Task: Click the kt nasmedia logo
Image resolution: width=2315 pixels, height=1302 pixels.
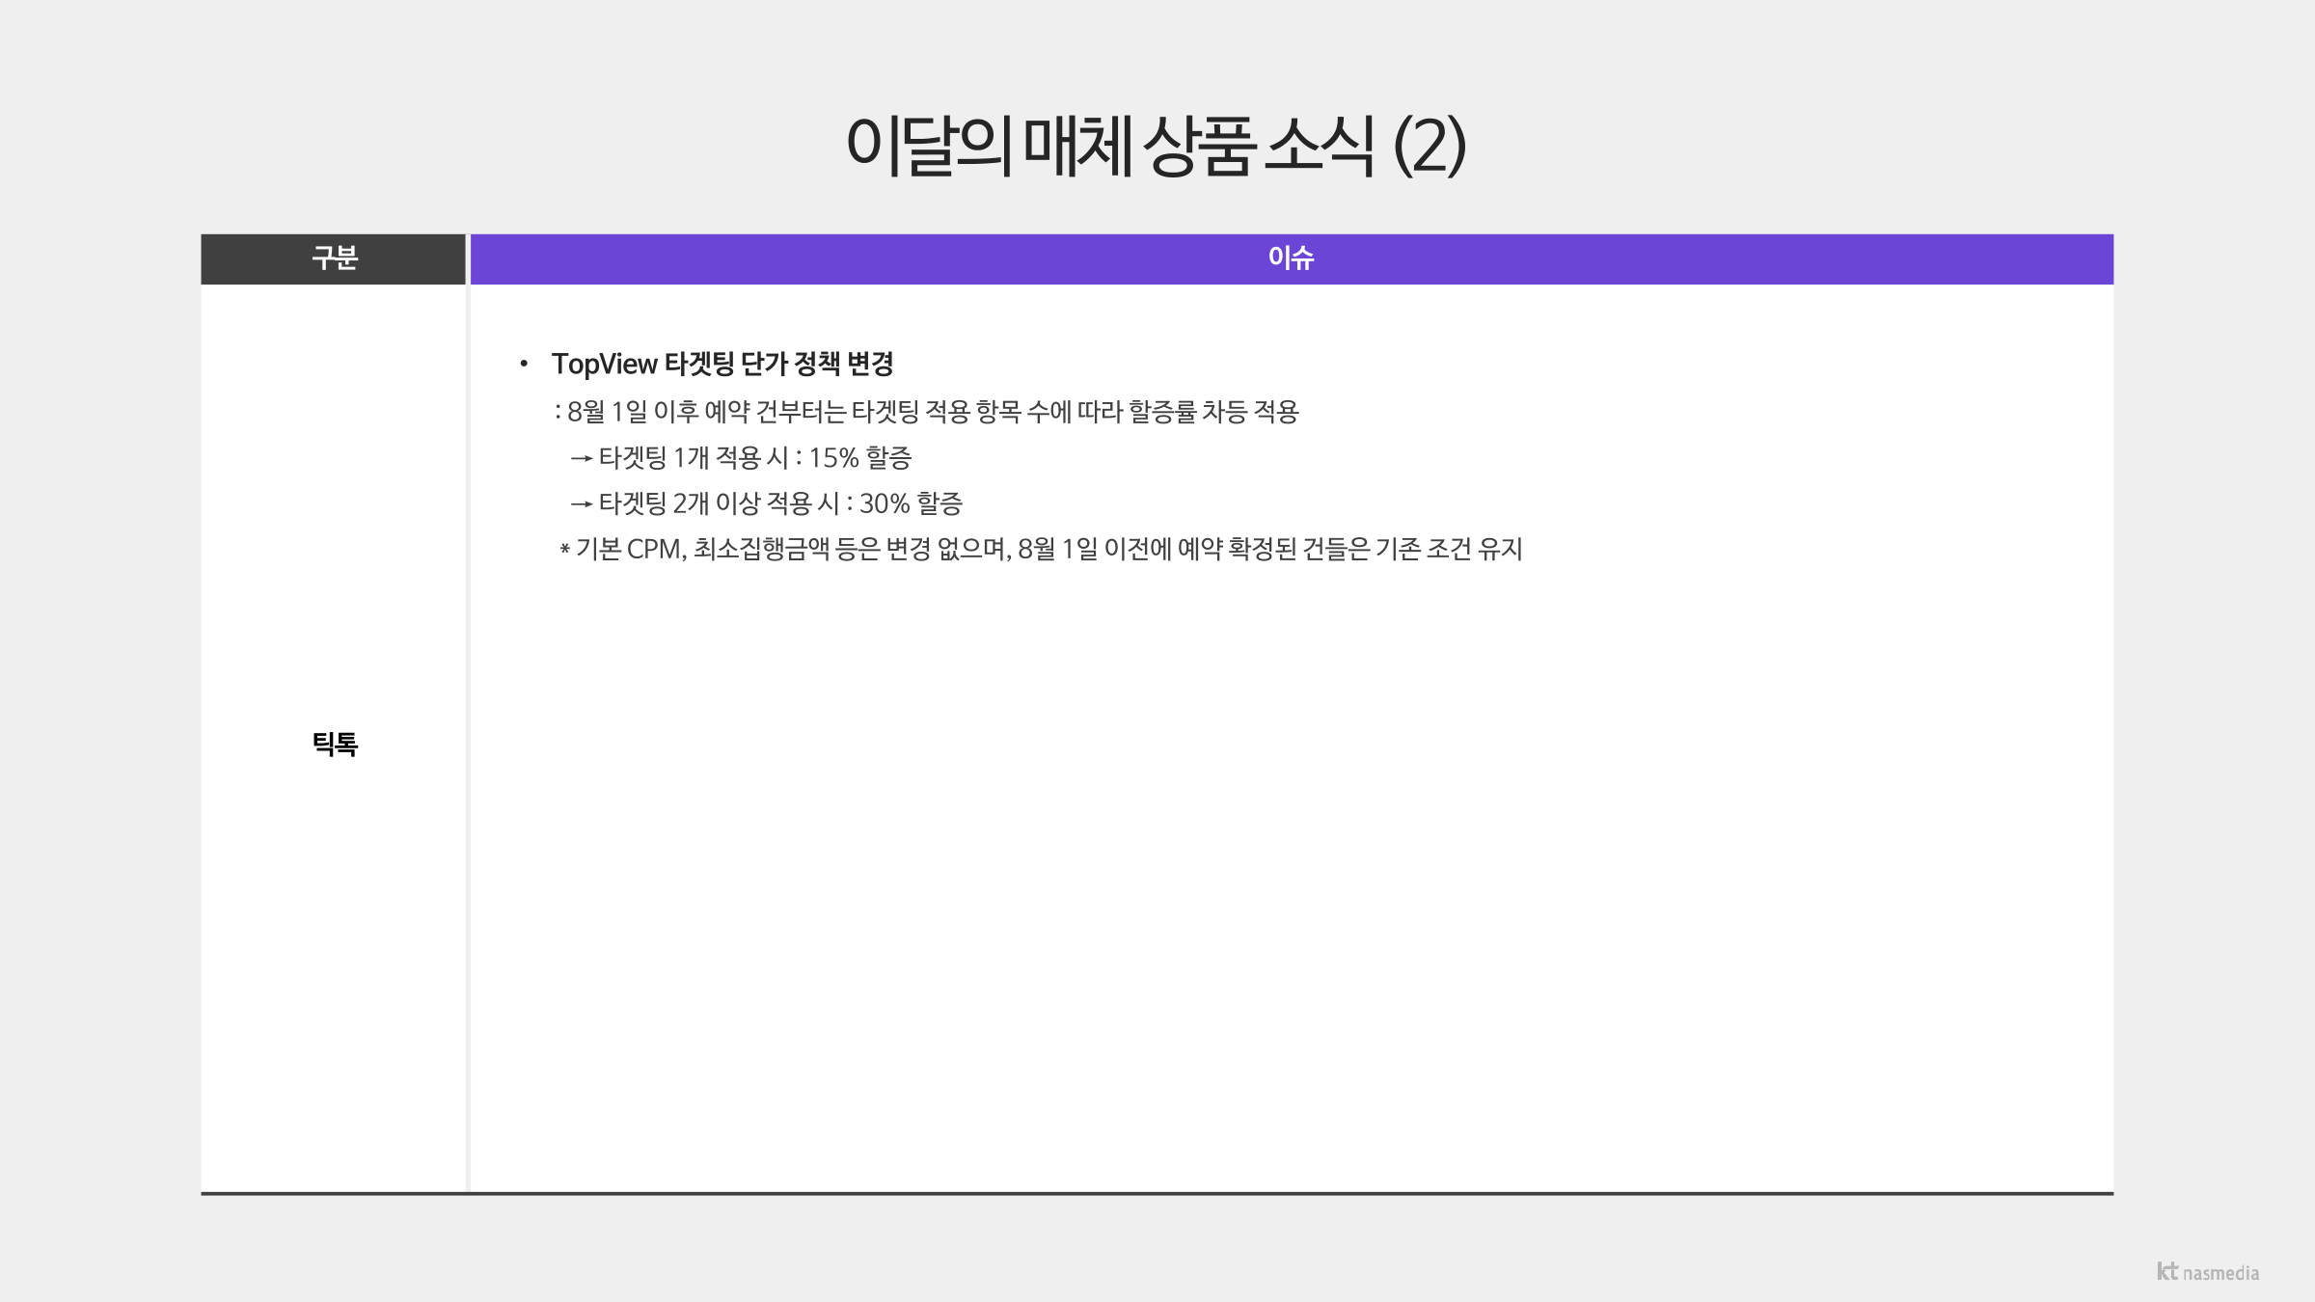Action: click(x=2208, y=1272)
